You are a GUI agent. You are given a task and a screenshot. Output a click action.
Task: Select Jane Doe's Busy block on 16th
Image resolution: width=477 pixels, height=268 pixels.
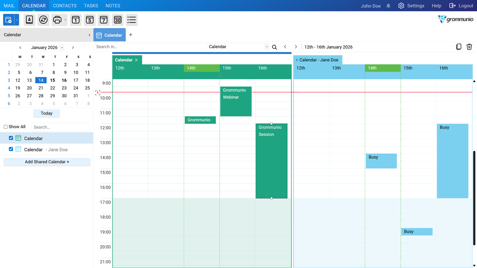click(x=452, y=161)
